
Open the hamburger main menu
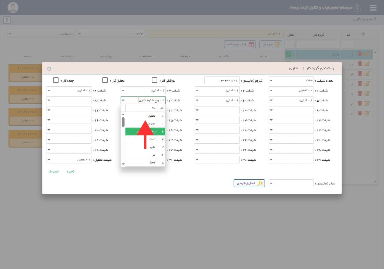pyautogui.click(x=373, y=7)
